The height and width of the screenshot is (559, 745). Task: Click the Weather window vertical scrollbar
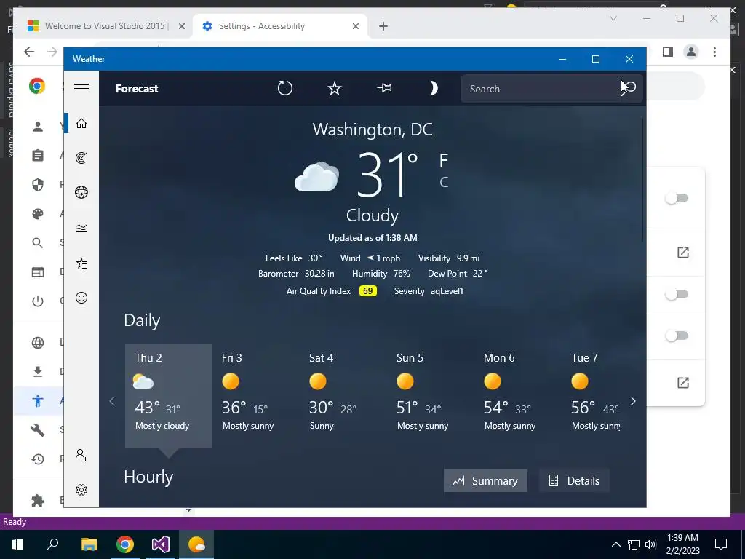pos(643,180)
